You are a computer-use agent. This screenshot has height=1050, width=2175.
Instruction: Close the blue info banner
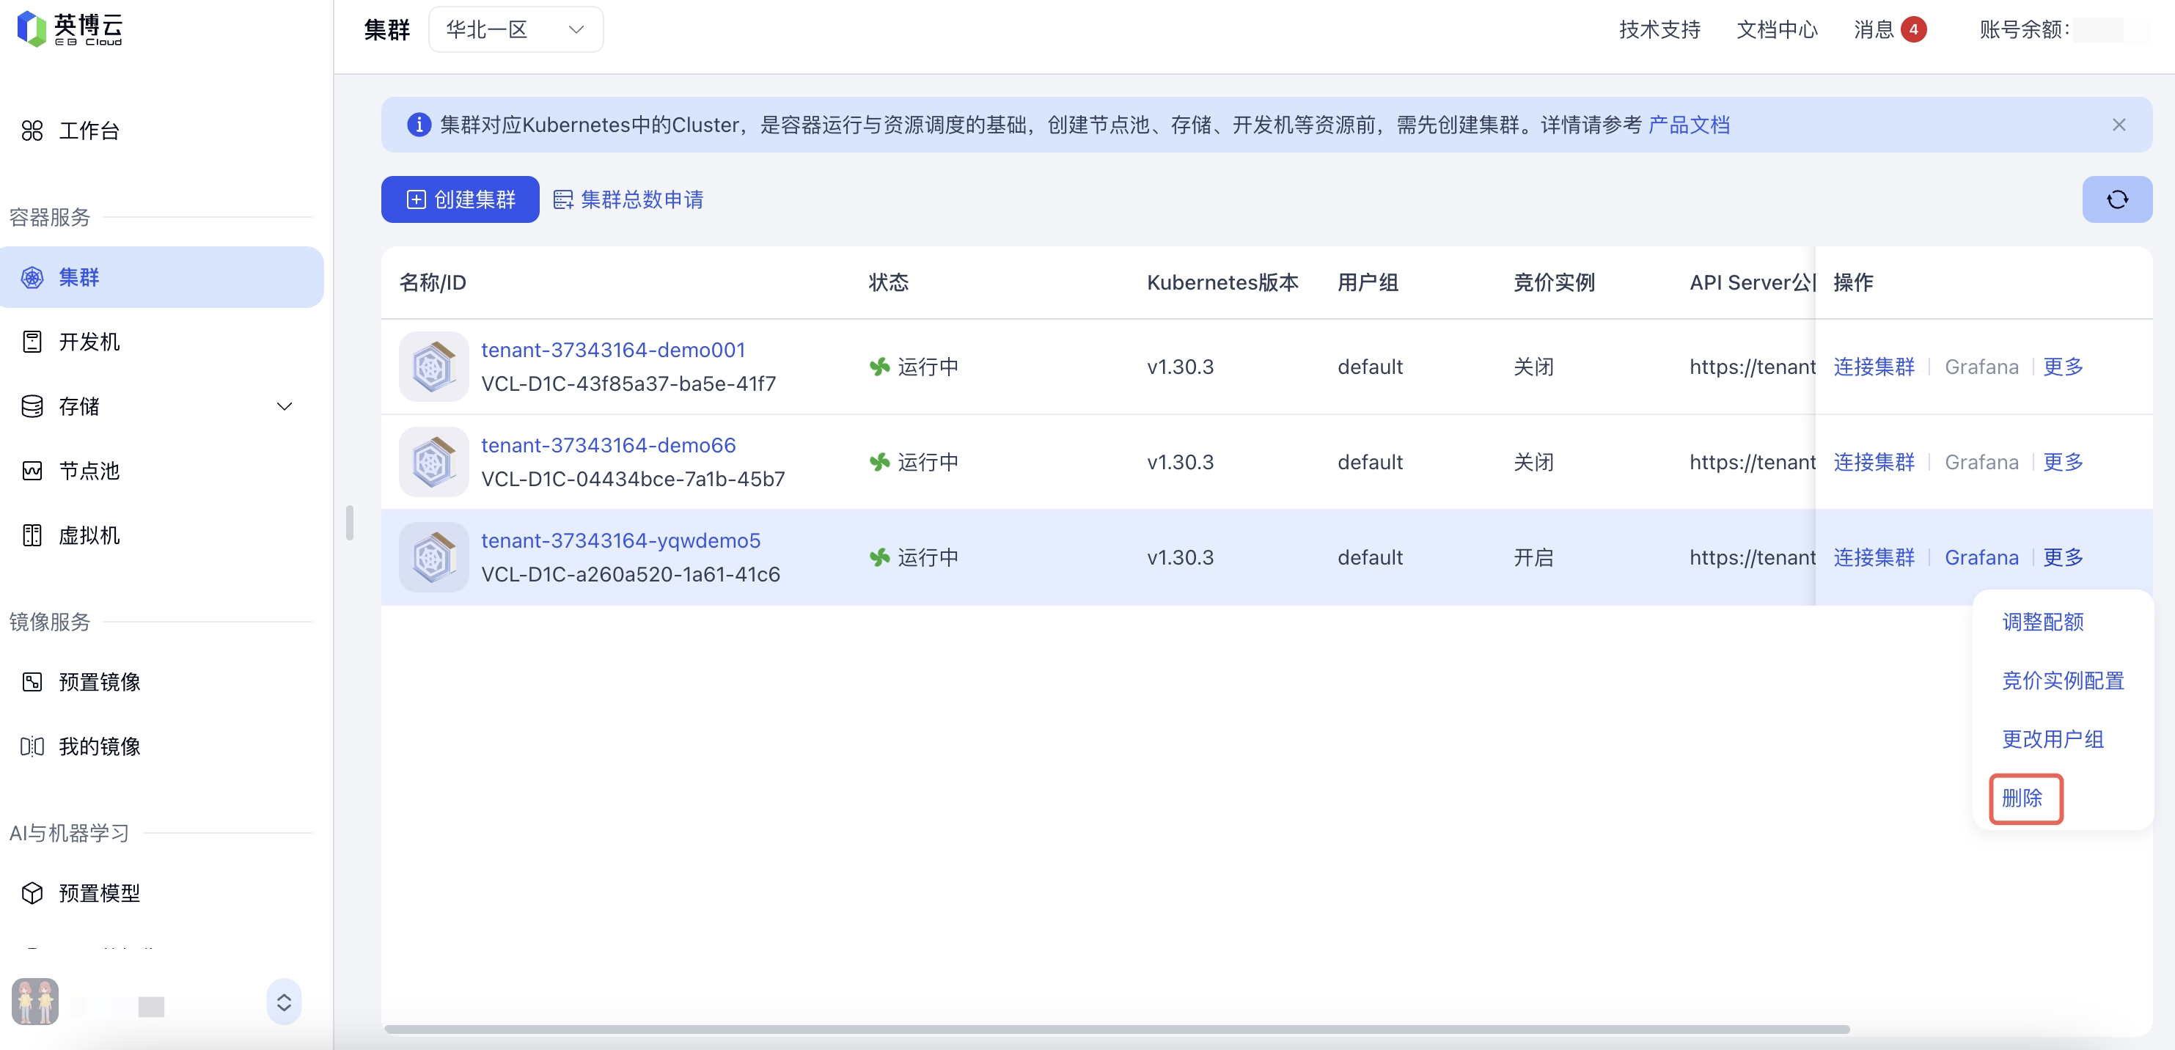(x=2119, y=125)
